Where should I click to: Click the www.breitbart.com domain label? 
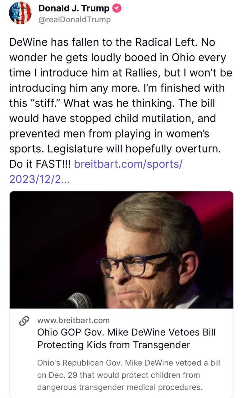tap(74, 320)
